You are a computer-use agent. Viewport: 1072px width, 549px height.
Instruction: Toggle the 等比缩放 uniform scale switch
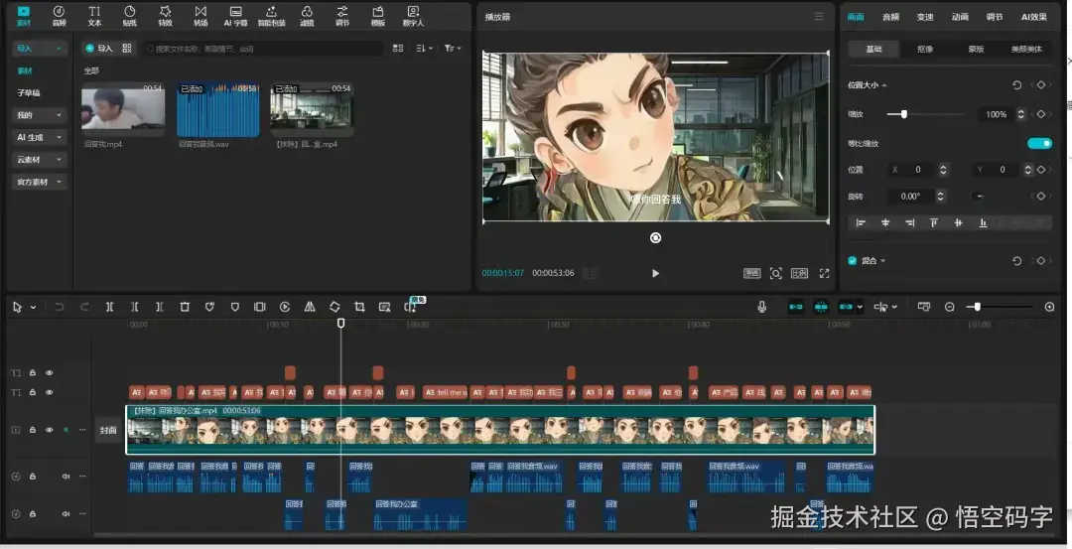coord(1039,143)
